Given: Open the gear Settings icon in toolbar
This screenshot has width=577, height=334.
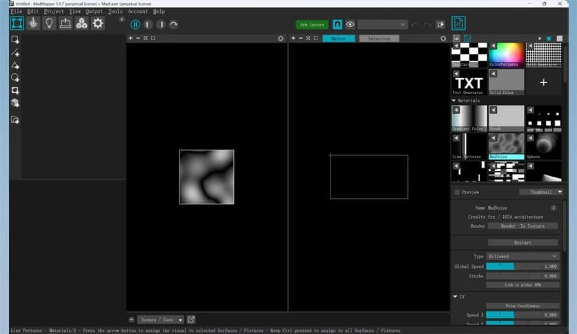Looking at the screenshot, I should 98,23.
